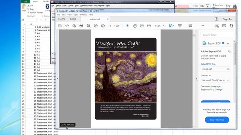
Task: Click the Bluetooth Send icon in Excel
Action: [x=47, y=6]
